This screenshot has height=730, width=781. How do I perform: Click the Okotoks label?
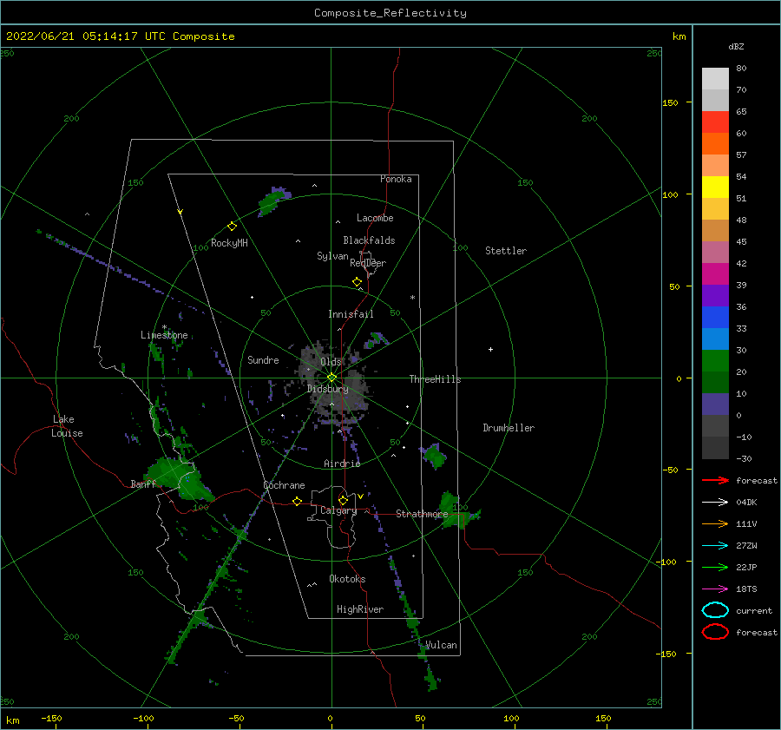point(347,579)
